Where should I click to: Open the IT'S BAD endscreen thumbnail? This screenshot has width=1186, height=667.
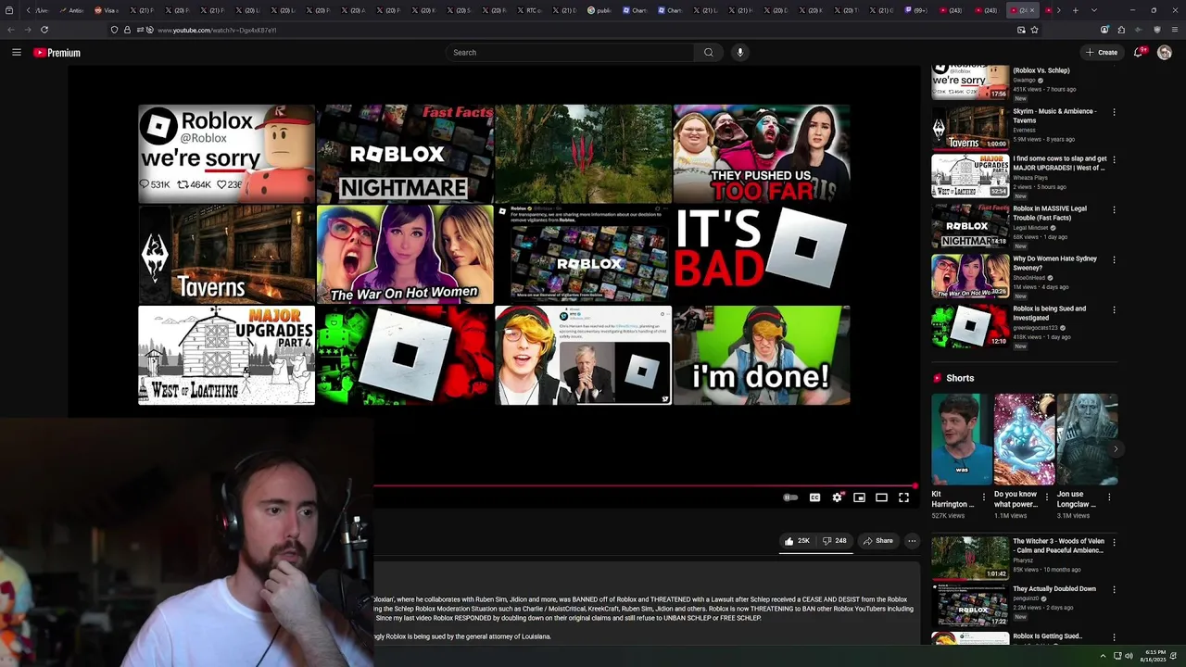point(762,254)
